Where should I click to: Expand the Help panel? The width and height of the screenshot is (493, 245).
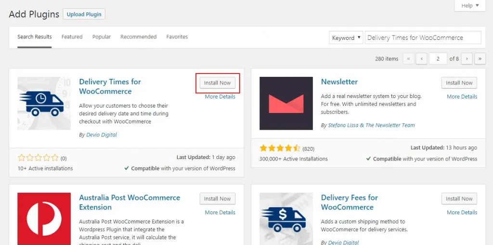470,6
